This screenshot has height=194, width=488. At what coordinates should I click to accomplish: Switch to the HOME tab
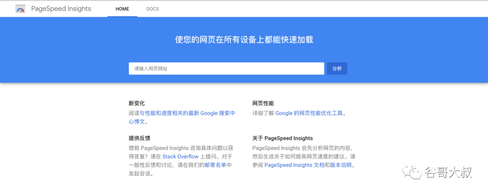[122, 9]
